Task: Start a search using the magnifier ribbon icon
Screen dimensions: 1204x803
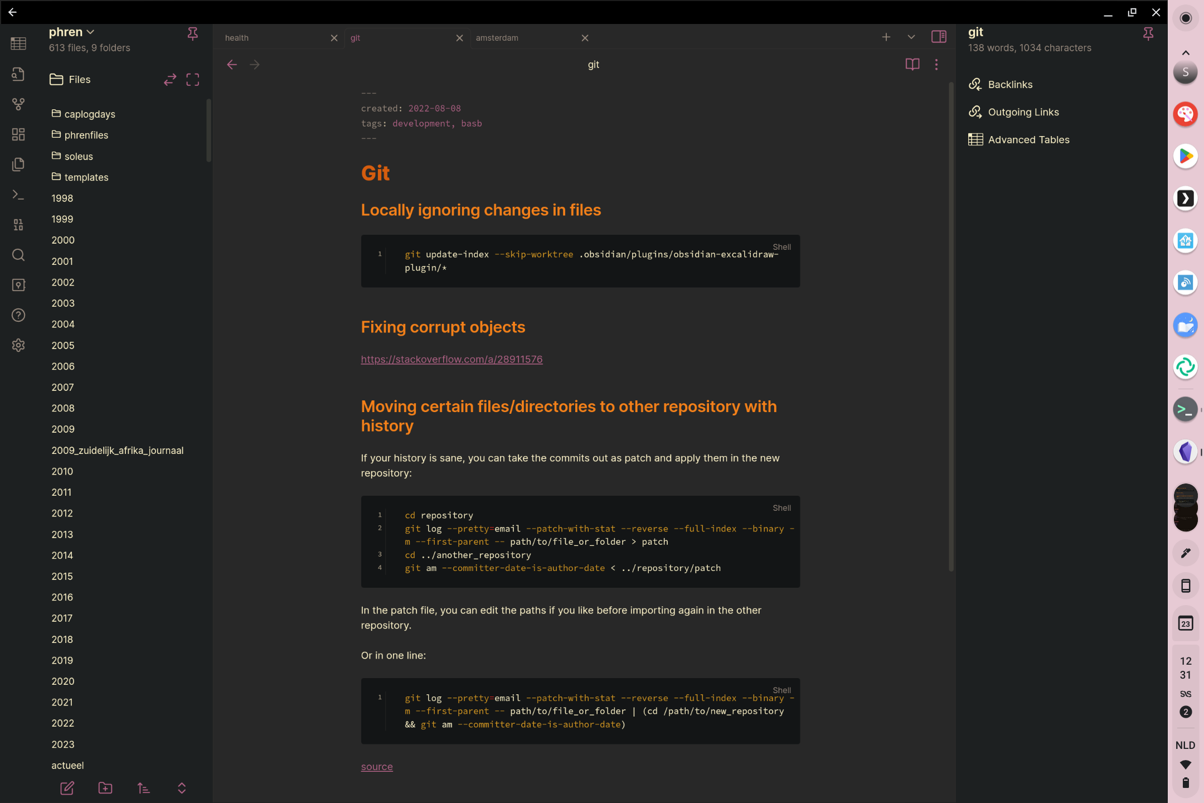Action: [x=18, y=255]
